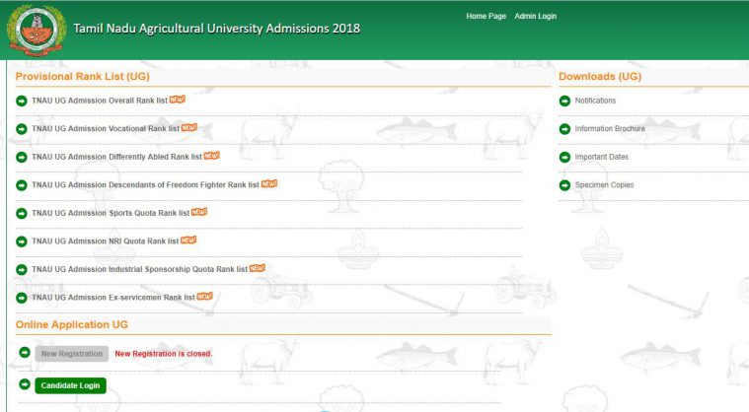Open TNAU UG Ex-servicemen Rank list

coord(113,298)
